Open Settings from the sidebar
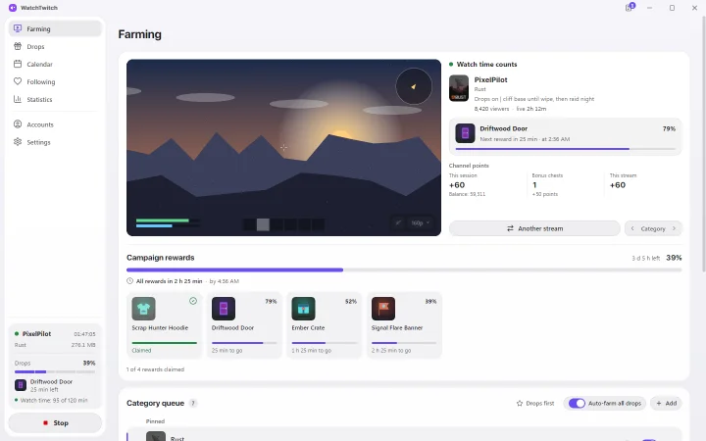 point(55,142)
